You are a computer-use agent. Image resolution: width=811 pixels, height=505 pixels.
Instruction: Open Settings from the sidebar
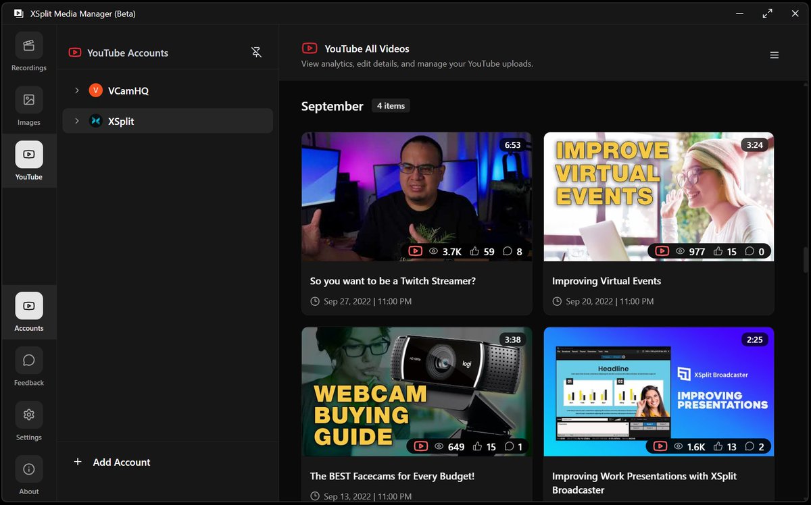(x=29, y=421)
